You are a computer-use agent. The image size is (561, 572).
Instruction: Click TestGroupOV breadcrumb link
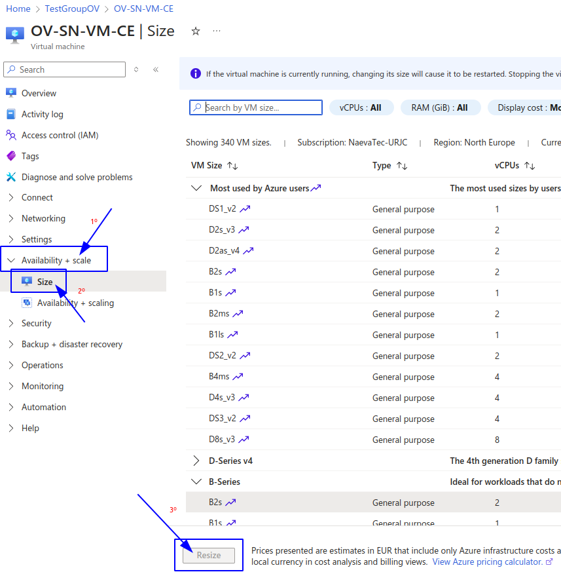point(72,9)
